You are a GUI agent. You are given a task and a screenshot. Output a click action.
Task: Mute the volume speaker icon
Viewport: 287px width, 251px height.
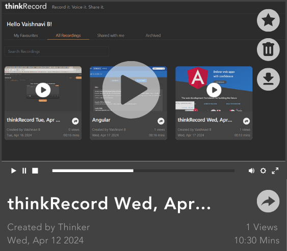(x=251, y=171)
